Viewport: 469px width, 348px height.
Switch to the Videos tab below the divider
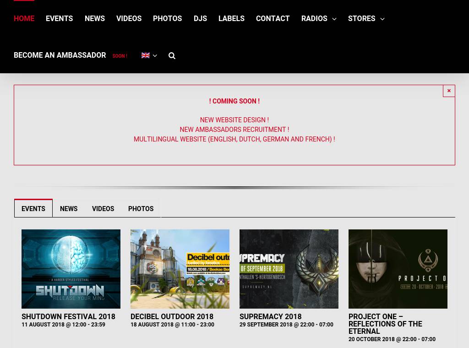[x=103, y=209]
